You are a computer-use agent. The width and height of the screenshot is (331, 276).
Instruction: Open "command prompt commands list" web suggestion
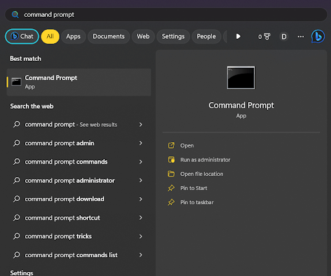coord(79,255)
